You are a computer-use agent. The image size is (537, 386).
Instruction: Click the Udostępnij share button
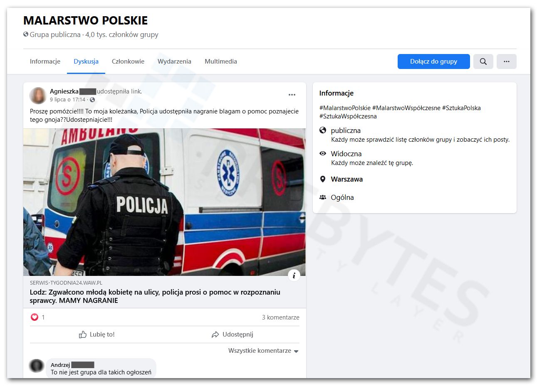pos(232,334)
